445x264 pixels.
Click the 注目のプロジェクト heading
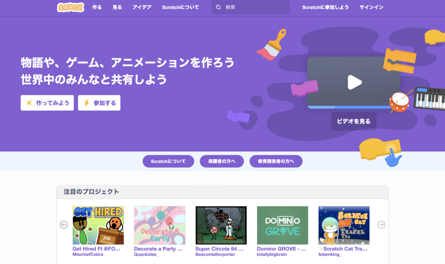[91, 191]
